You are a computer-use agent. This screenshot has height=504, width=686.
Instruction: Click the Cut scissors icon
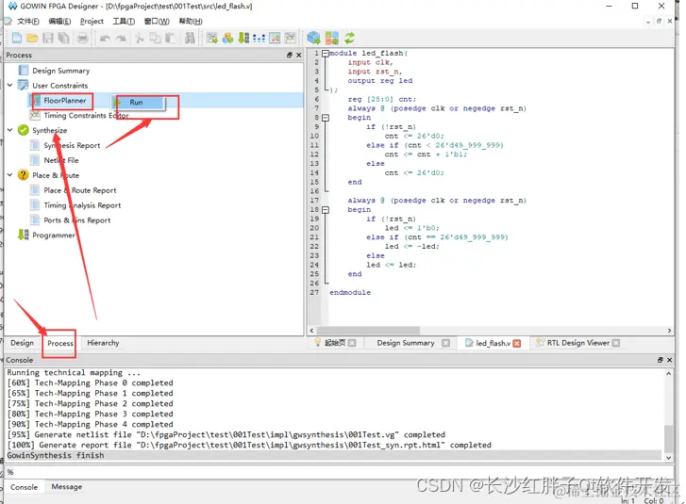pyautogui.click(x=139, y=39)
